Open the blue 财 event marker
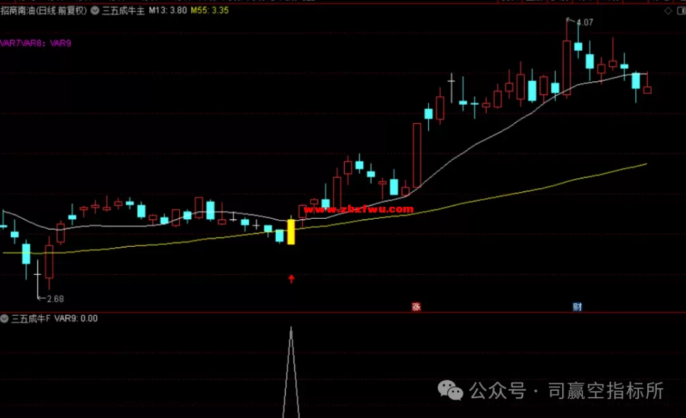Image resolution: width=686 pixels, height=418 pixels. point(577,306)
